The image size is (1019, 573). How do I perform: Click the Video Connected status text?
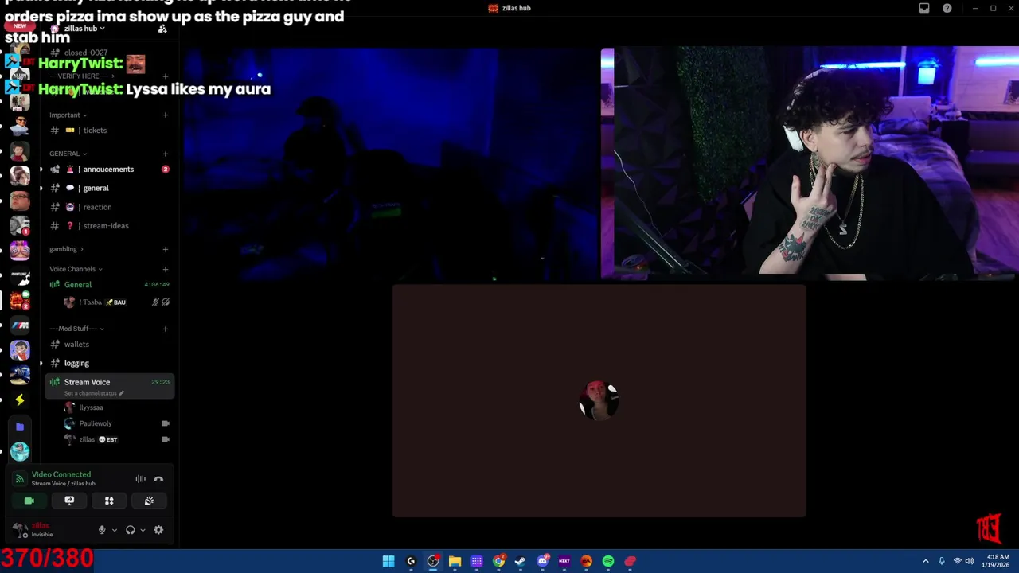(61, 474)
